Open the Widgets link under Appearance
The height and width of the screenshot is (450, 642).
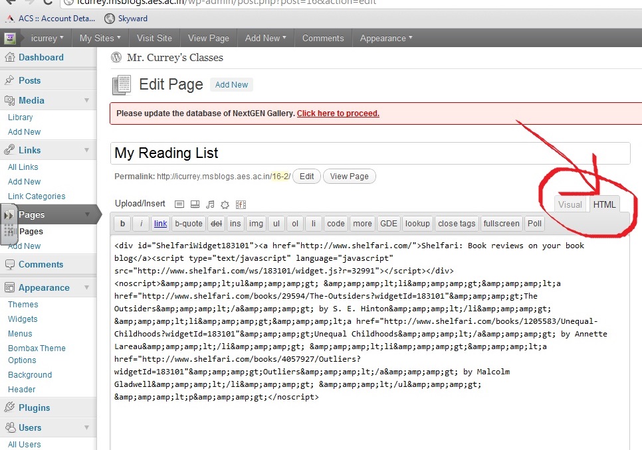point(23,319)
